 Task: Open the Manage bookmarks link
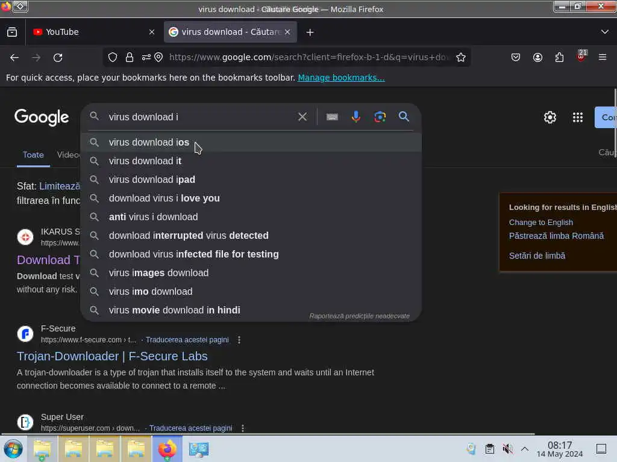click(x=341, y=78)
